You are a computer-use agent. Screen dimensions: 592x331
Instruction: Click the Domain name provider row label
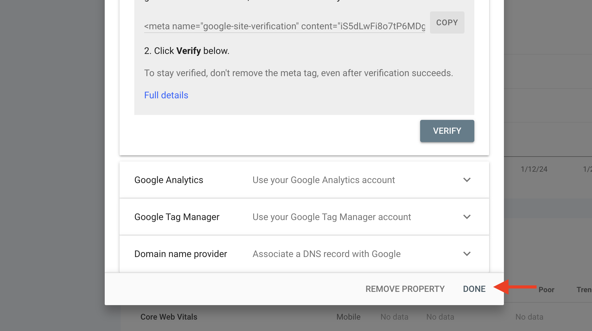[x=180, y=254]
